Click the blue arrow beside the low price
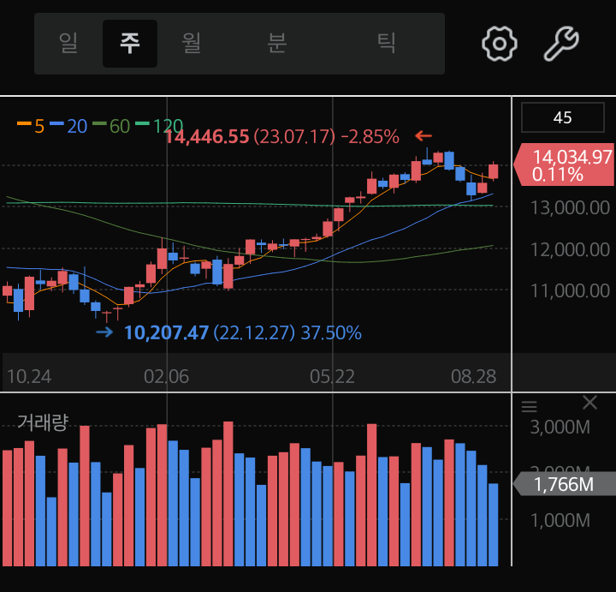This screenshot has width=616, height=592. (x=104, y=332)
